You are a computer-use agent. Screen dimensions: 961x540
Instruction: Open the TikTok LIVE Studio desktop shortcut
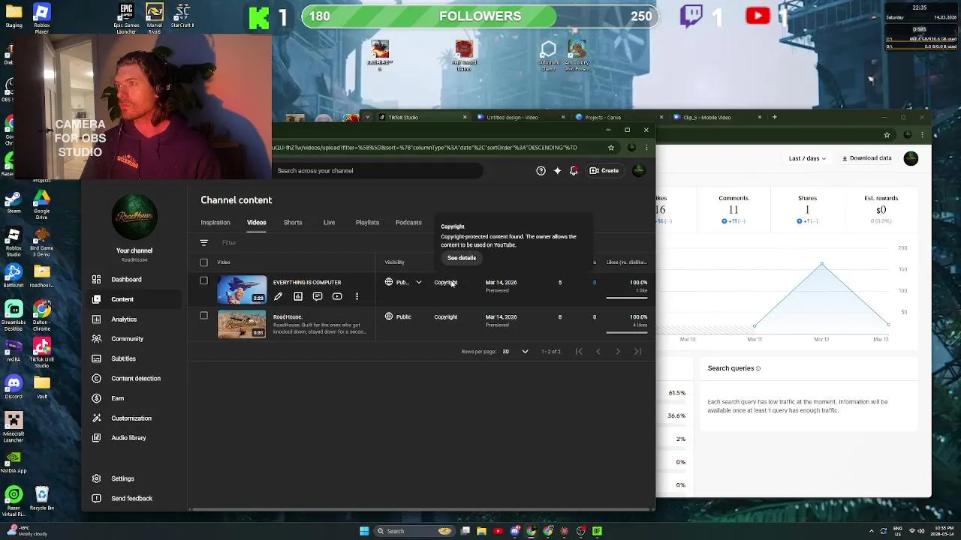coord(41,352)
